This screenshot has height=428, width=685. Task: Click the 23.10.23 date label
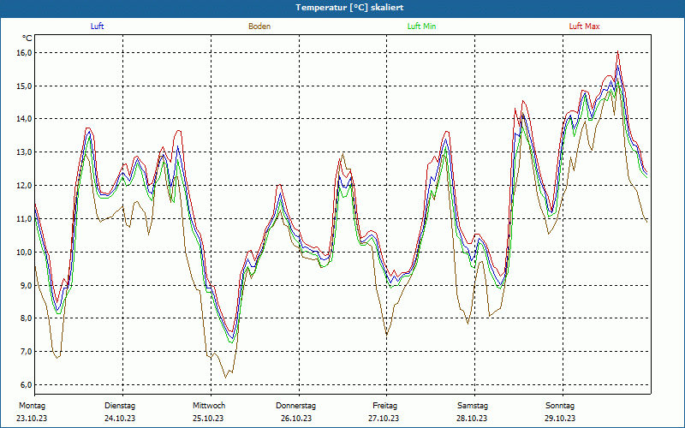click(x=32, y=419)
